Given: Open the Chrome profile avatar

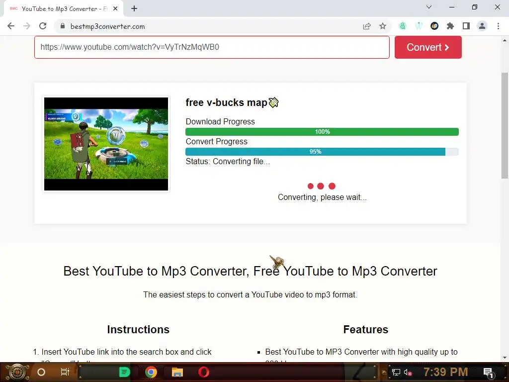Looking at the screenshot, I should pyautogui.click(x=482, y=26).
